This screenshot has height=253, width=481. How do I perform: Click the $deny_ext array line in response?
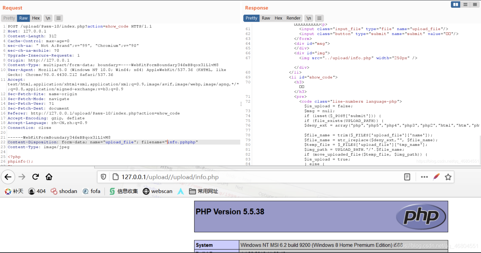pyautogui.click(x=392, y=125)
